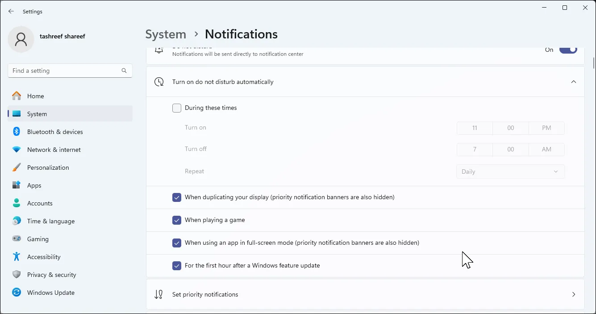Select the Network & internet section

[x=54, y=149]
